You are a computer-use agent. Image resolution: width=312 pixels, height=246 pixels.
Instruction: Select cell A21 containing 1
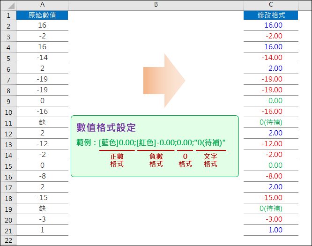click(x=42, y=230)
